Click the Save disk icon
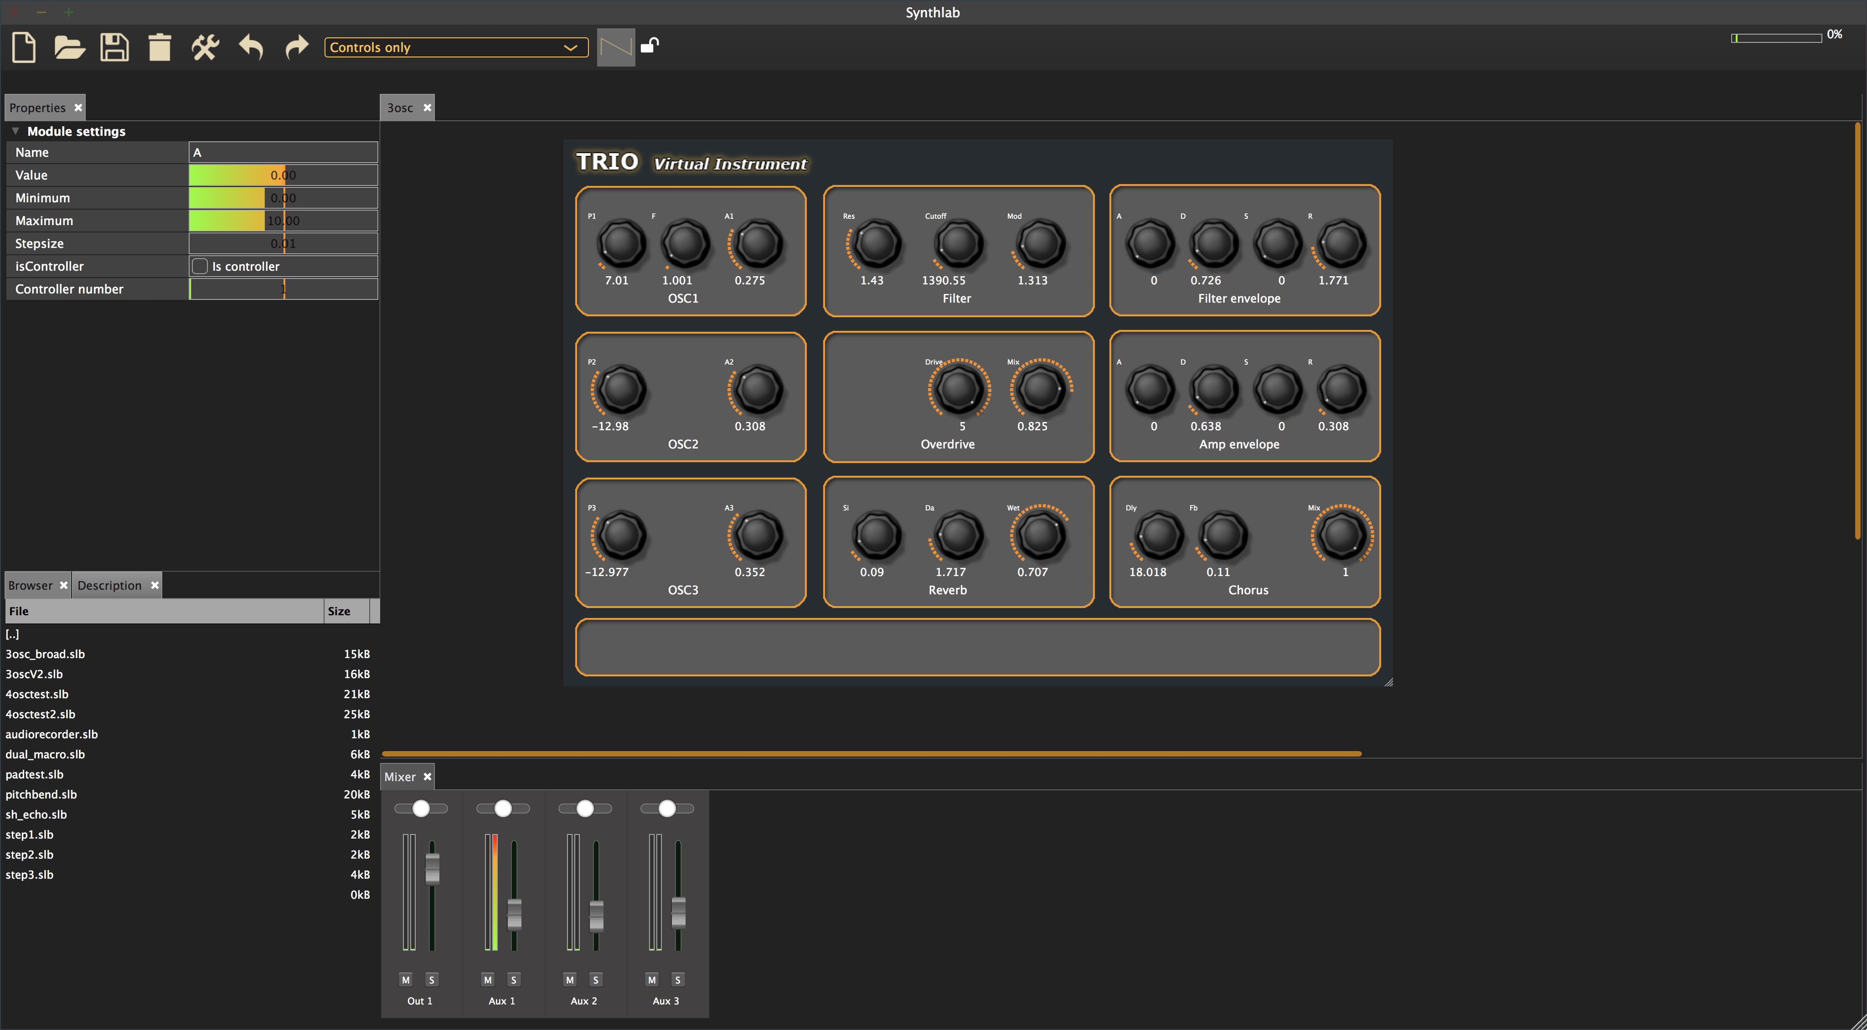1867x1030 pixels. tap(114, 48)
